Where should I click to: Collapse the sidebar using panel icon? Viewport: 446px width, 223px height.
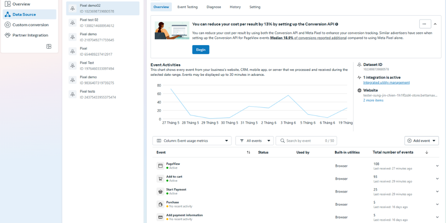click(49, 46)
